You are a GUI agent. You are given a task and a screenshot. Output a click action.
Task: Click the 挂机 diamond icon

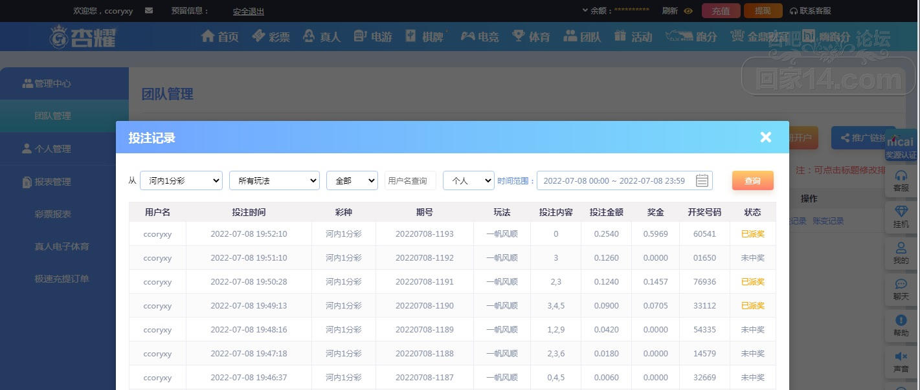pyautogui.click(x=901, y=216)
